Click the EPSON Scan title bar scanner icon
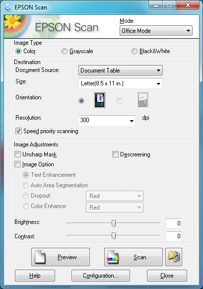 (x=8, y=7)
